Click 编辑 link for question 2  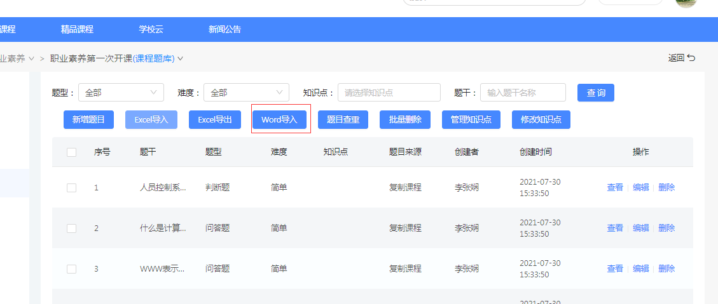pos(640,228)
